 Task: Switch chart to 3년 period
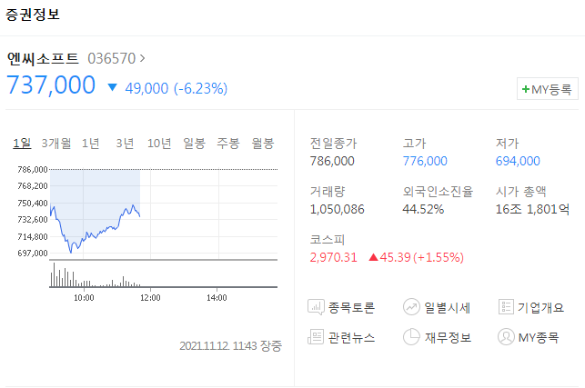point(126,143)
